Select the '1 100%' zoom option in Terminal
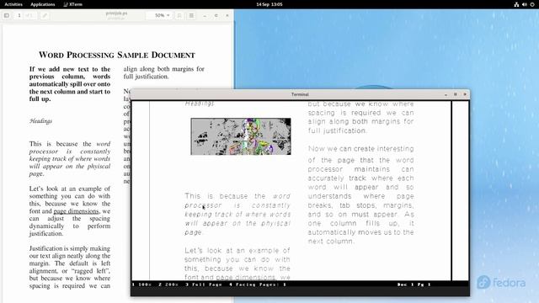This screenshot has height=303, width=539. [142, 284]
